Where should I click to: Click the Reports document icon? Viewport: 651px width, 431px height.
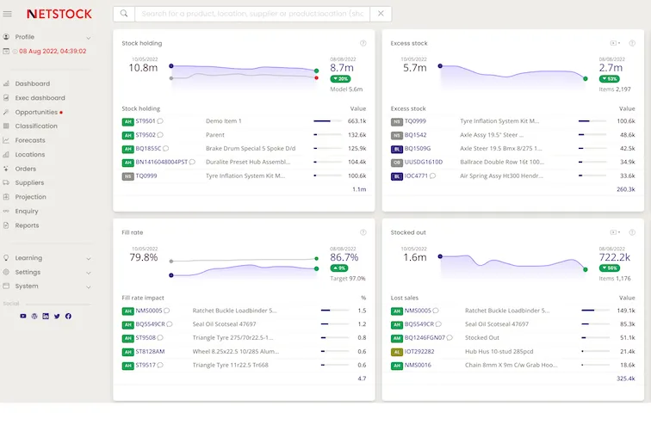click(x=6, y=225)
